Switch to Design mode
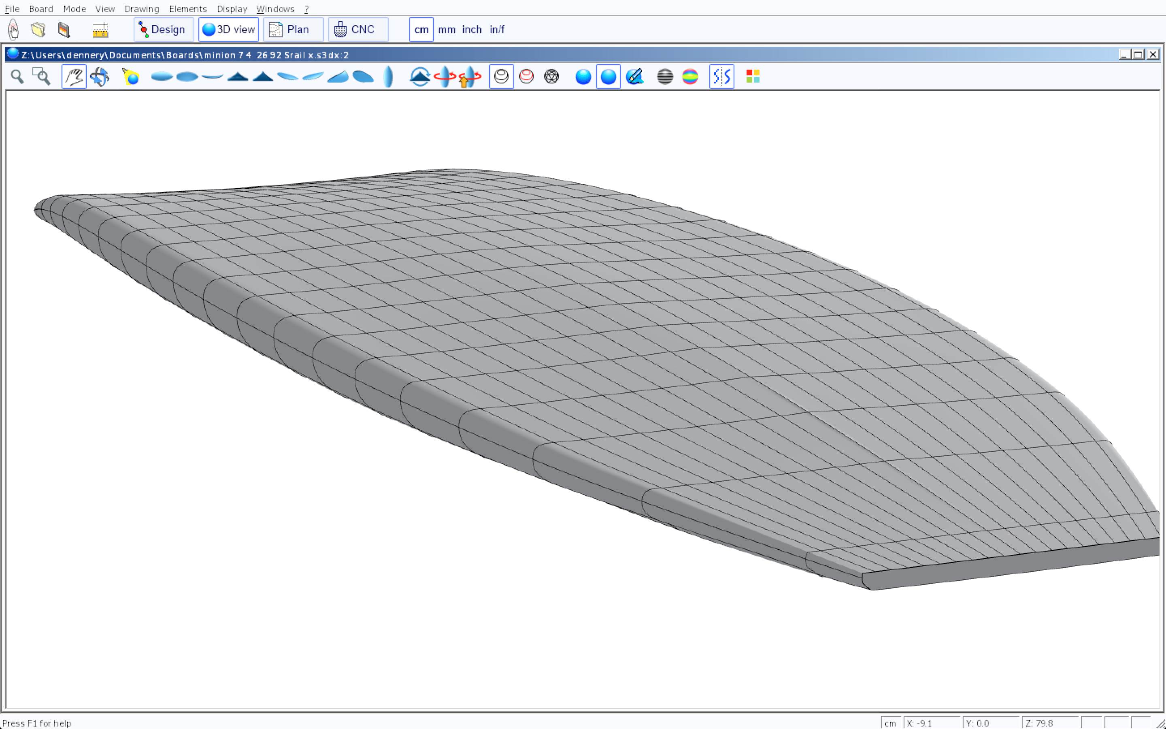Screen dimensions: 1166x729 (163, 30)
